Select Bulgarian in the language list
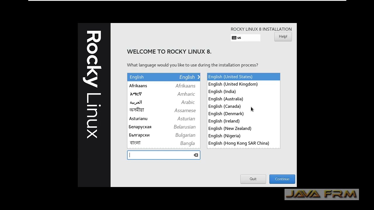The width and height of the screenshot is (374, 210). (x=164, y=135)
